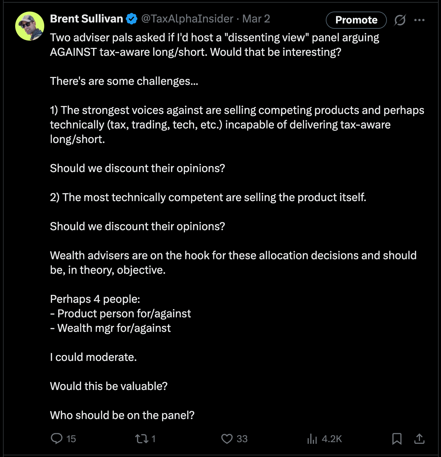Click the reply count of 15
Viewport: 441px width, 457px height.
tap(71, 439)
